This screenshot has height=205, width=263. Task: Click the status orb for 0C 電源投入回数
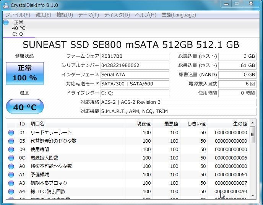(x=11, y=158)
